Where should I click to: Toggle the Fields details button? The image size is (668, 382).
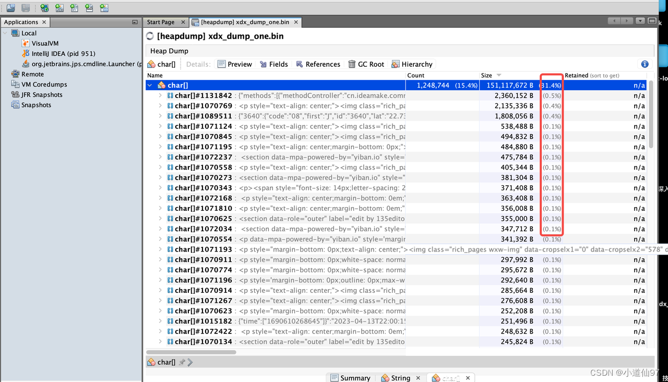pyautogui.click(x=273, y=64)
